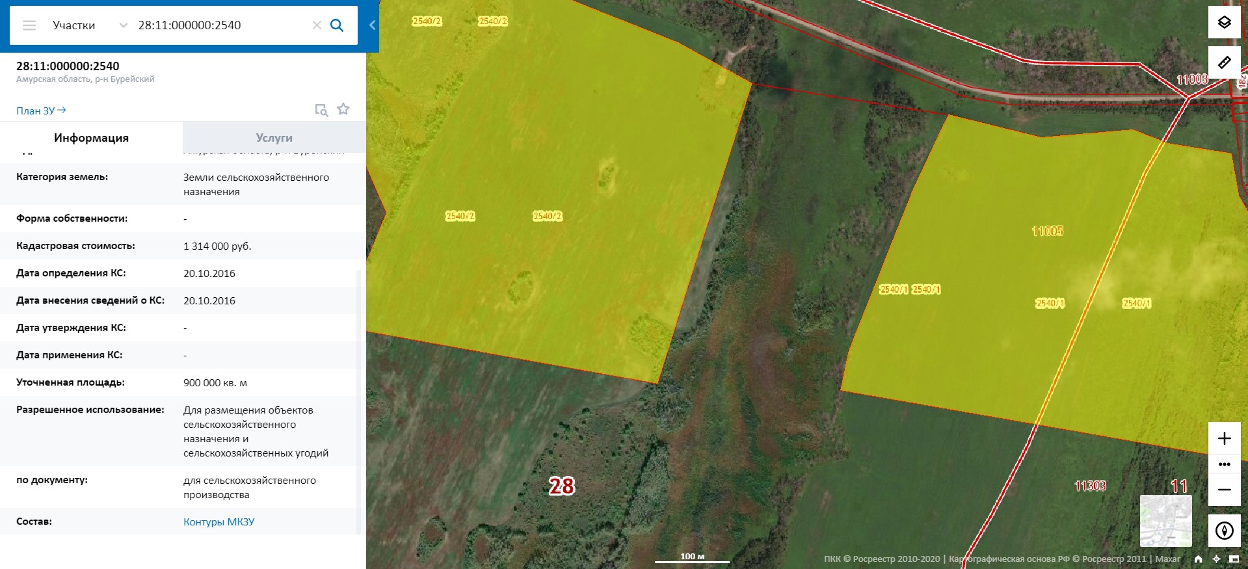The height and width of the screenshot is (569, 1248).
Task: Click the address Амурская область, р-н Бурейский
Action: coord(85,79)
